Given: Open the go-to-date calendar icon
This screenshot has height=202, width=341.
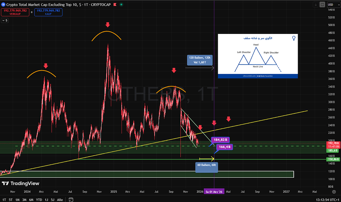Looking at the screenshot, I should coord(71,200).
